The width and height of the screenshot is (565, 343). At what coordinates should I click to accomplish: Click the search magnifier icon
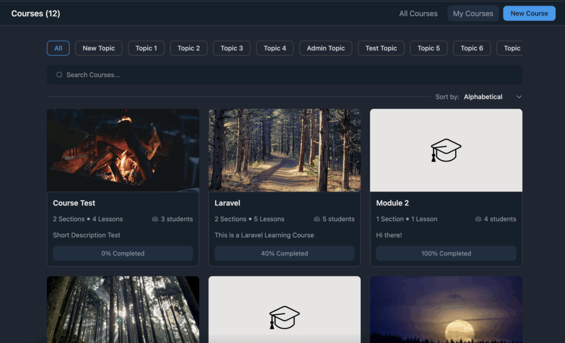pos(59,74)
